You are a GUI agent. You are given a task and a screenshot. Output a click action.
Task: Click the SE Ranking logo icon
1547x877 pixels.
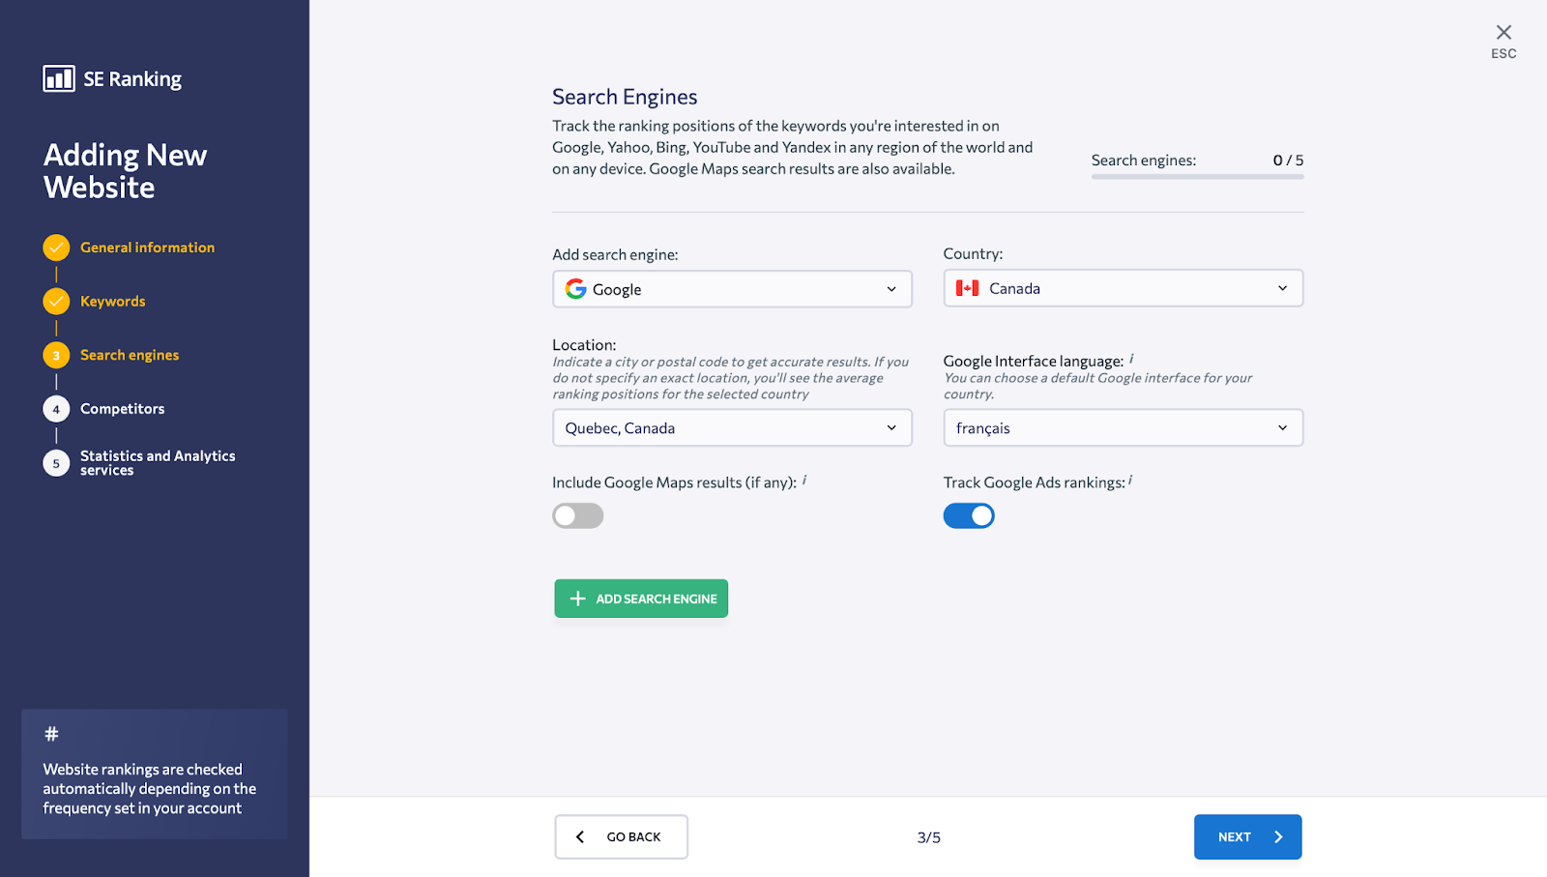pyautogui.click(x=59, y=78)
